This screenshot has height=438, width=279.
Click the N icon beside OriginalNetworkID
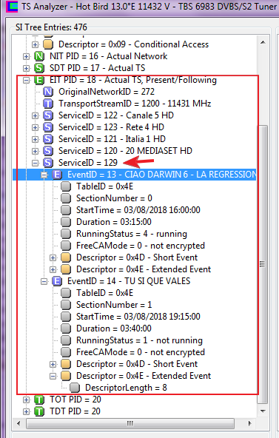click(48, 92)
